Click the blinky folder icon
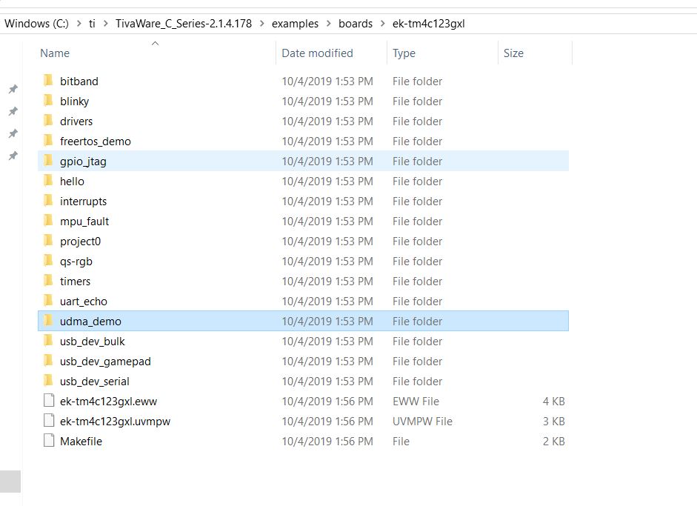The image size is (697, 506). [48, 101]
